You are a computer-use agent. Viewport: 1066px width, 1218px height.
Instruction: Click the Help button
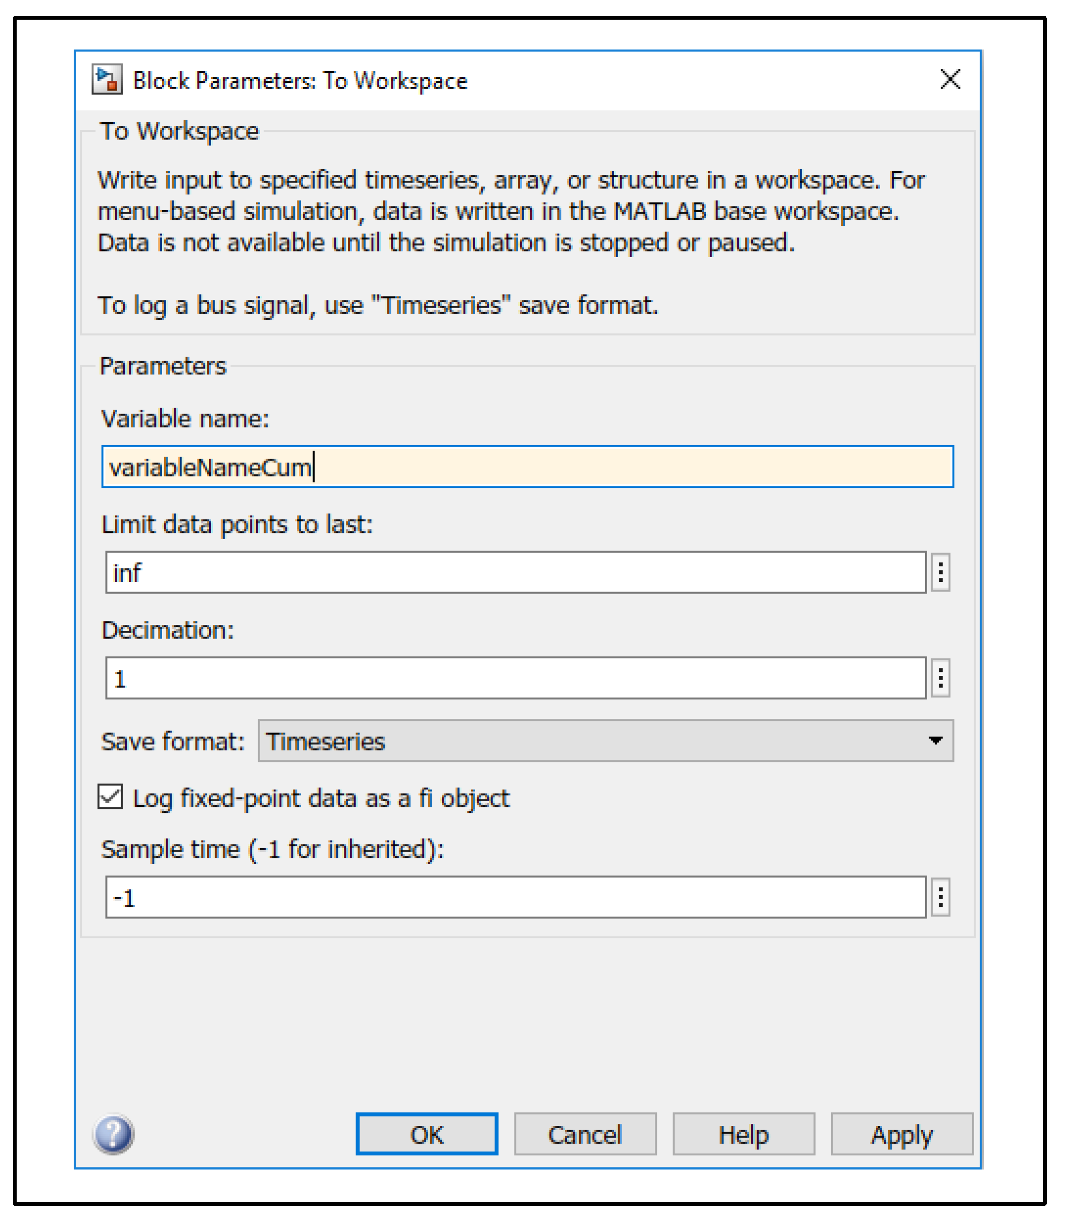(x=744, y=1134)
